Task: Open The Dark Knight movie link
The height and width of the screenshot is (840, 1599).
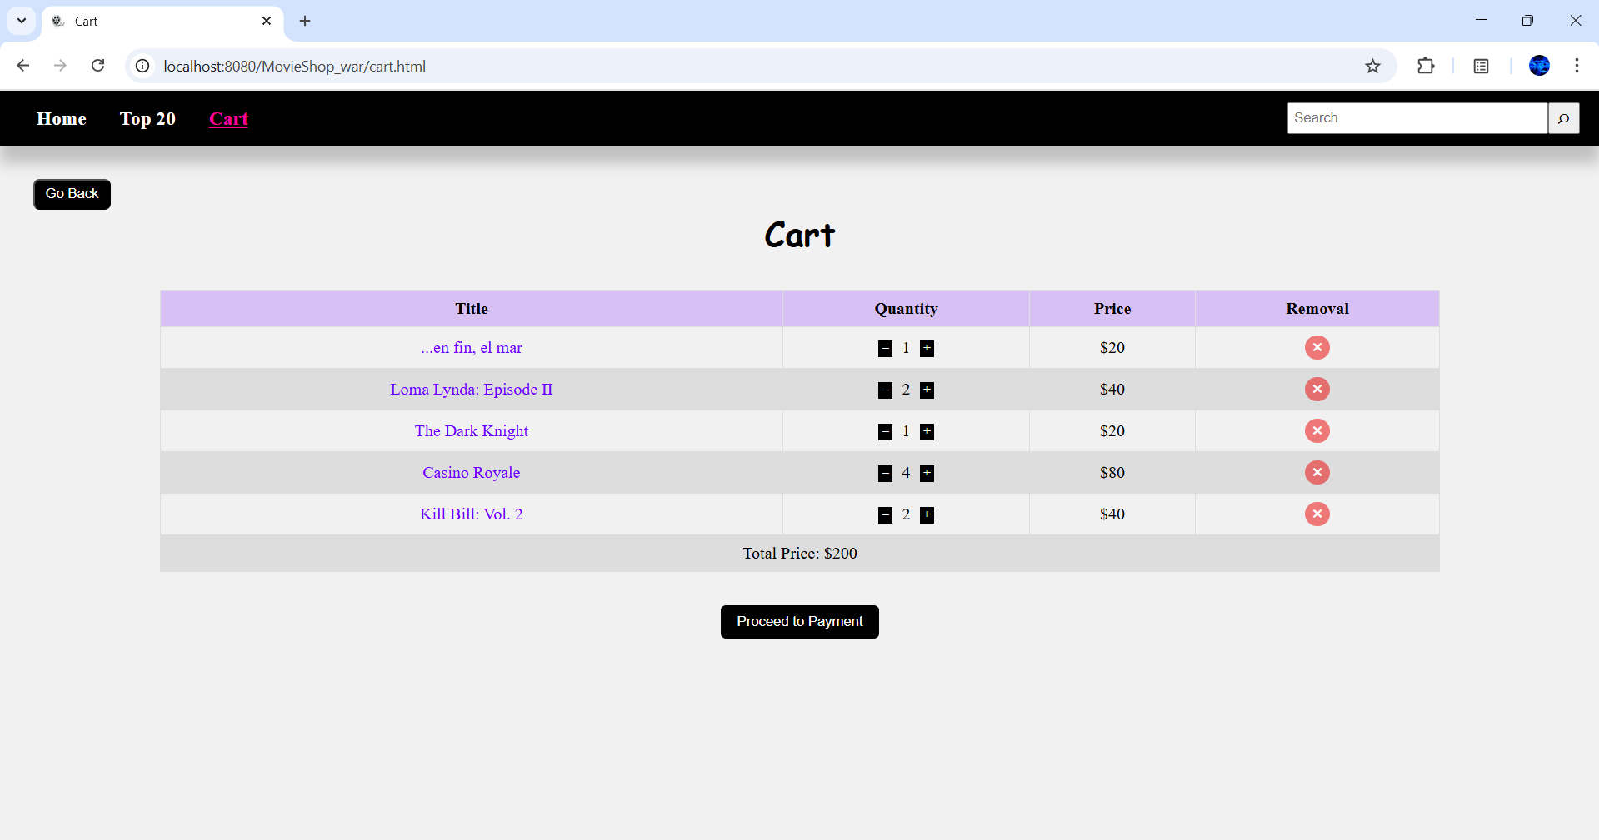Action: click(x=472, y=431)
